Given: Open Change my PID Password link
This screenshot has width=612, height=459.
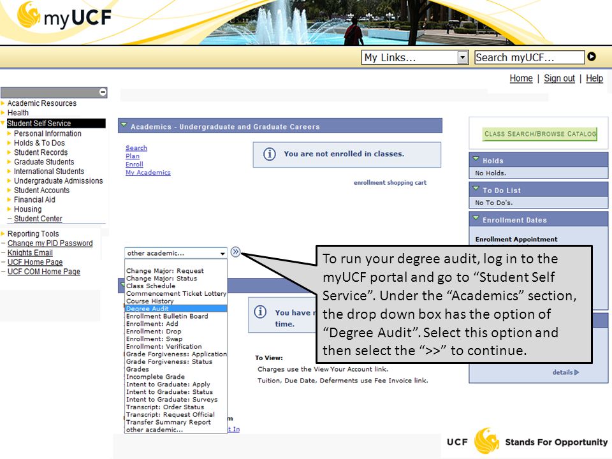Looking at the screenshot, I should coord(50,243).
